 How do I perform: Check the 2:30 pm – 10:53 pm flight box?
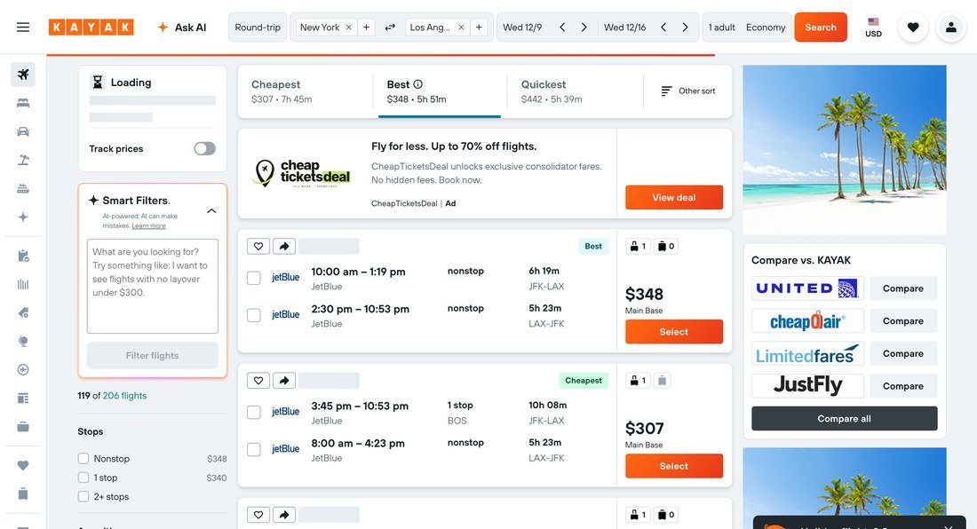(254, 315)
